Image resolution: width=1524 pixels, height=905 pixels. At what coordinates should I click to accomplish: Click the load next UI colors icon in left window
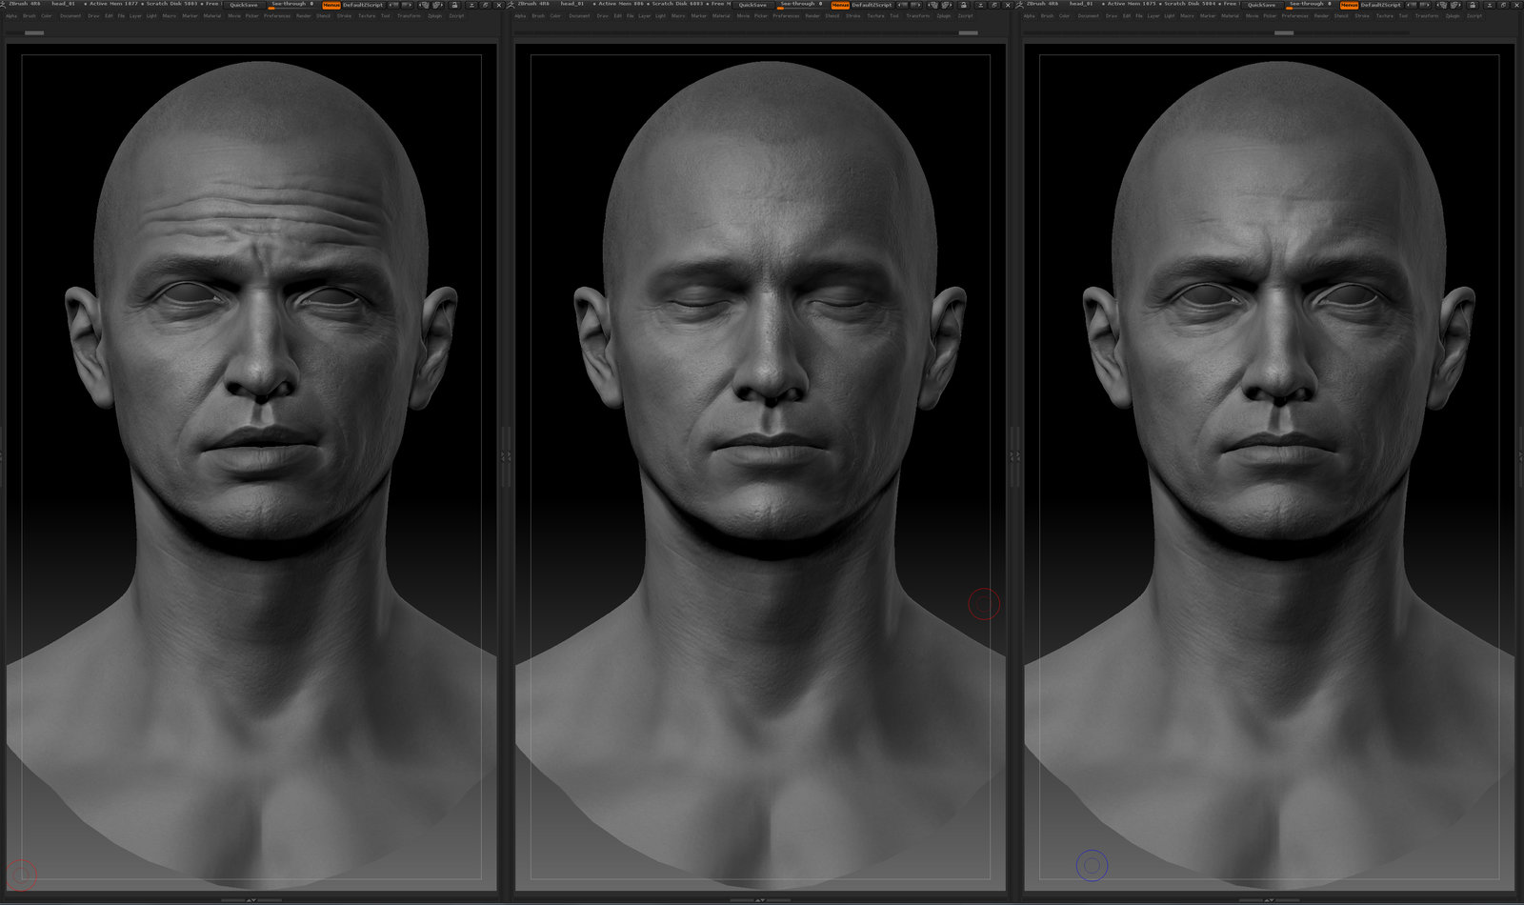[x=436, y=5]
